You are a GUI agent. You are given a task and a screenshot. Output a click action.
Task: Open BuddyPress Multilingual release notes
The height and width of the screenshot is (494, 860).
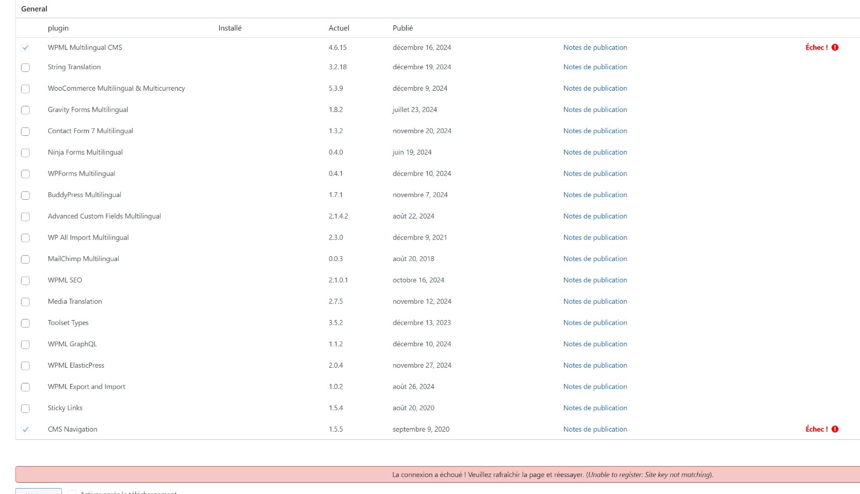(595, 195)
